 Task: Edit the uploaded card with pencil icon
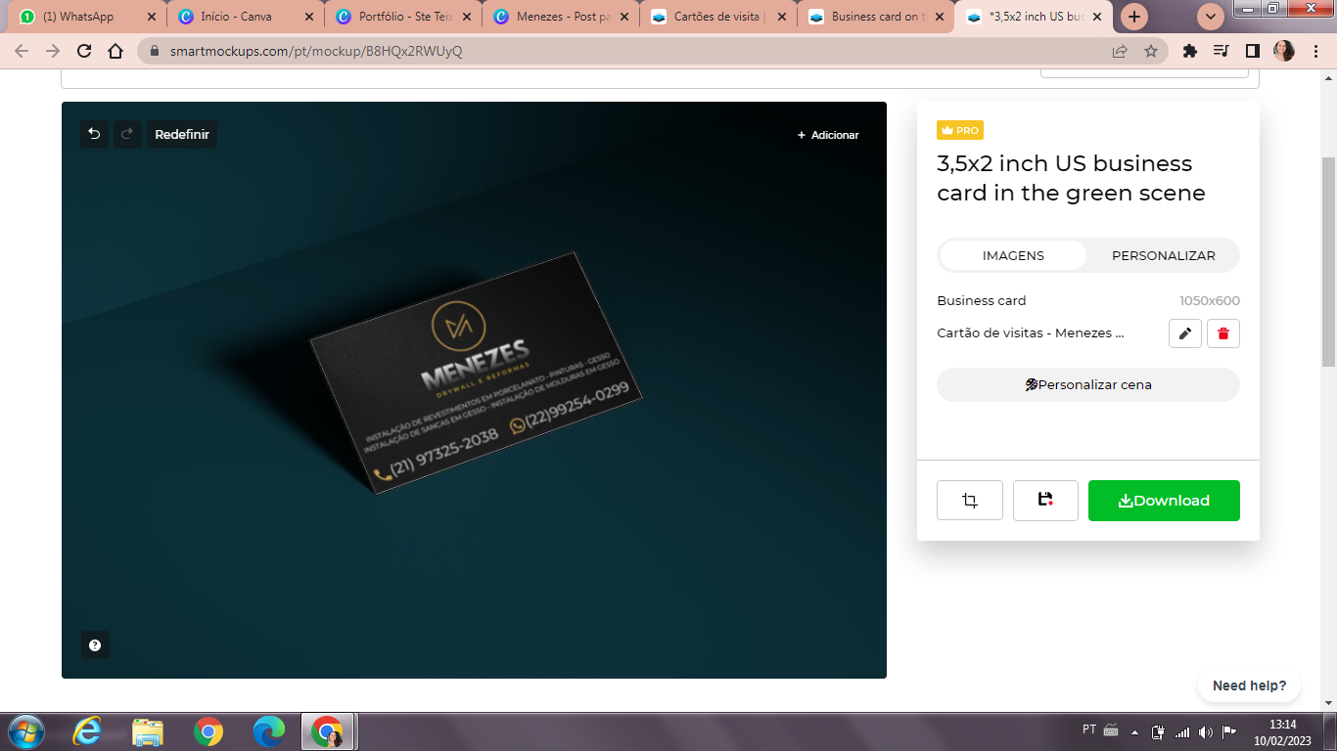click(1184, 333)
